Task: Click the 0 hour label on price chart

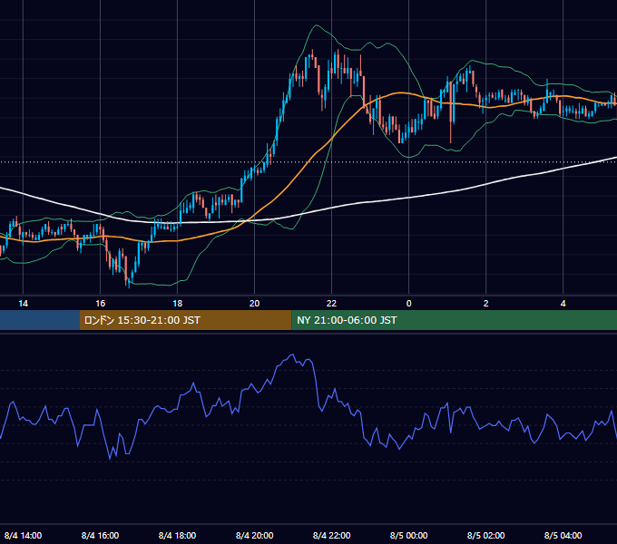Action: (x=409, y=304)
